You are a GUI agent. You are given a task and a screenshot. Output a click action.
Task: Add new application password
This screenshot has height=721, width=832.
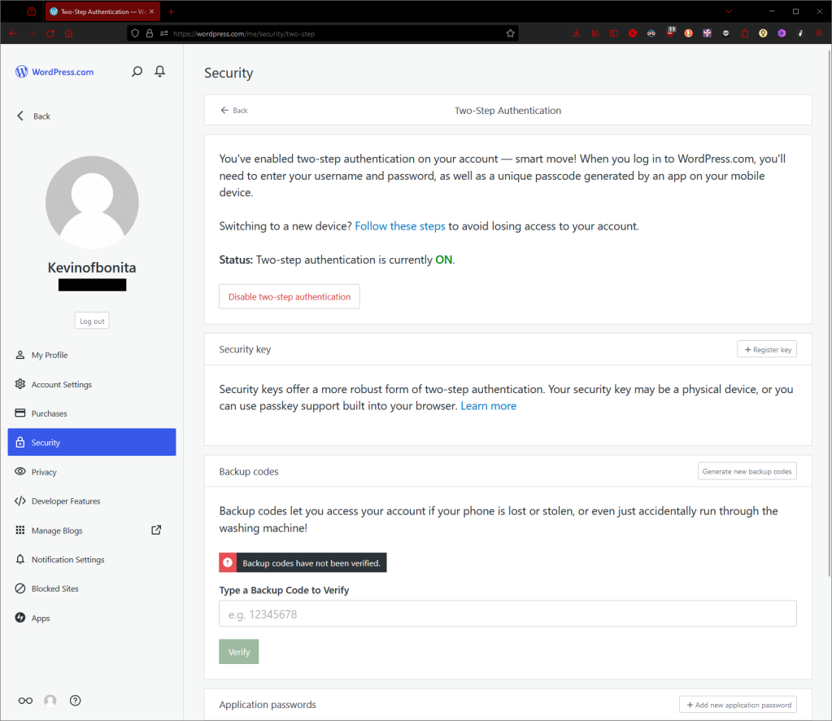pyautogui.click(x=738, y=705)
